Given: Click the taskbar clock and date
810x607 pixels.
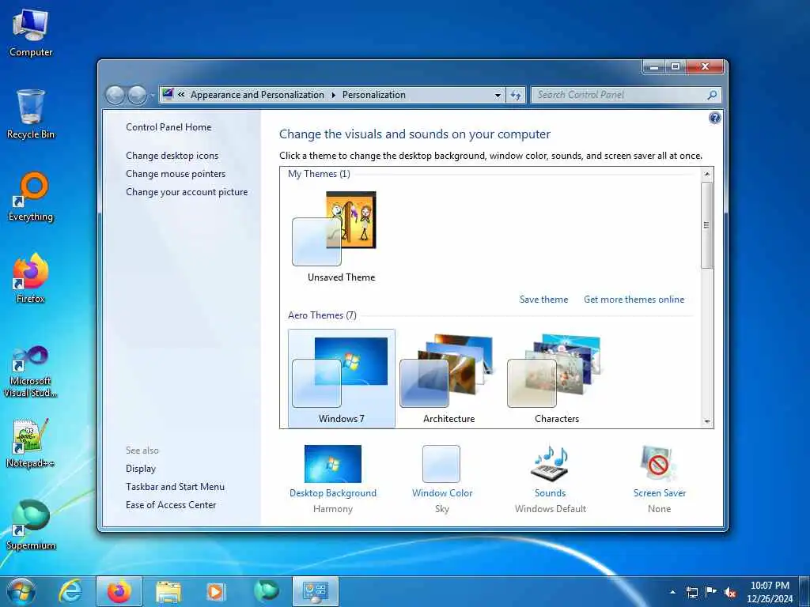Looking at the screenshot, I should 770,592.
